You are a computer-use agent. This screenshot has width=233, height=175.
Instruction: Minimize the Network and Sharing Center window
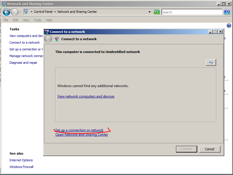click(218, 4)
